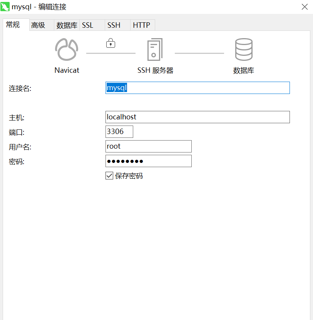
Task: Click the padlock icon on connection line
Action: coord(110,43)
